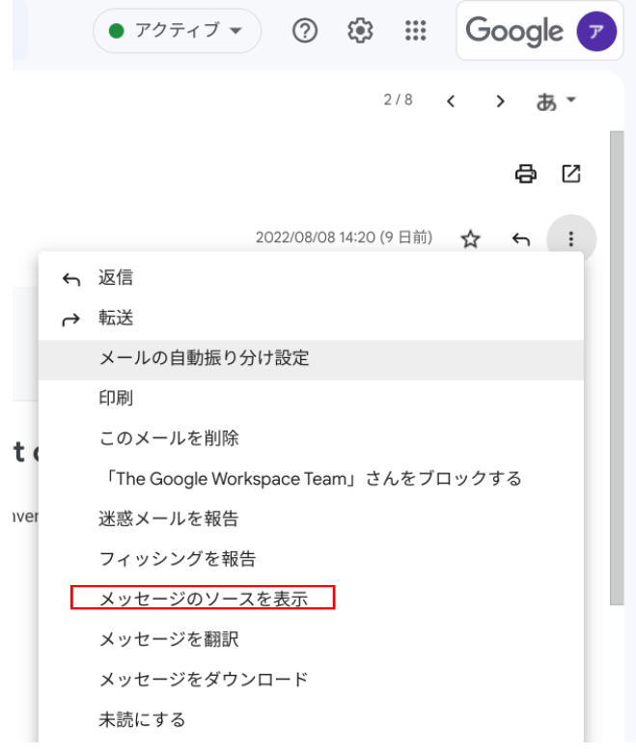This screenshot has height=754, width=636.
Task: Star this message
Action: (x=470, y=239)
